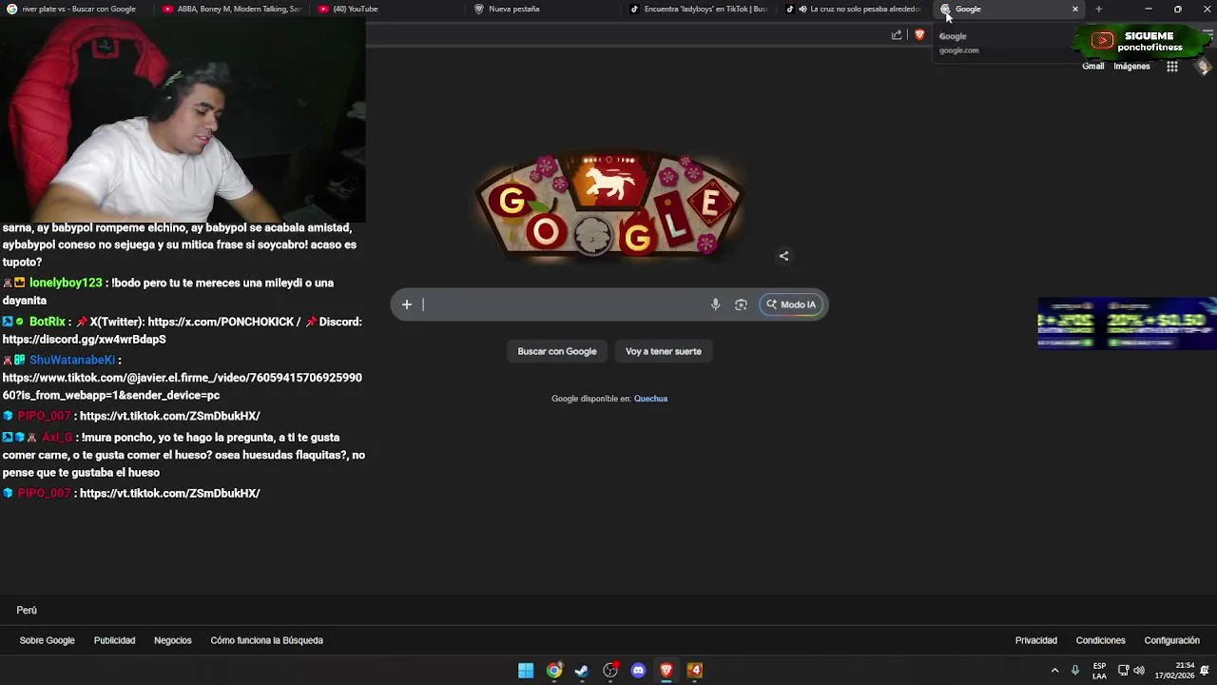Open the Google account profile avatar
The image size is (1217, 685).
pos(1204,67)
